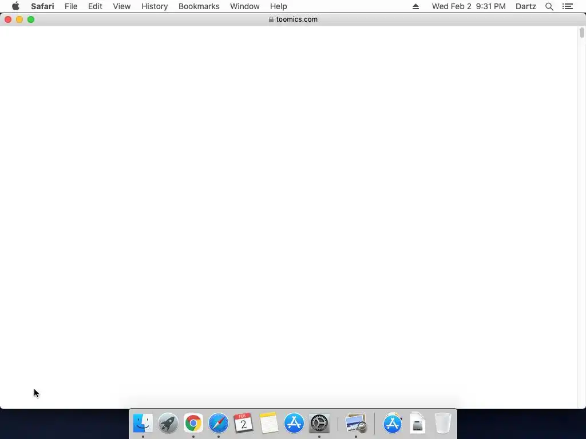Open the Edit menu
The width and height of the screenshot is (586, 439).
[95, 6]
